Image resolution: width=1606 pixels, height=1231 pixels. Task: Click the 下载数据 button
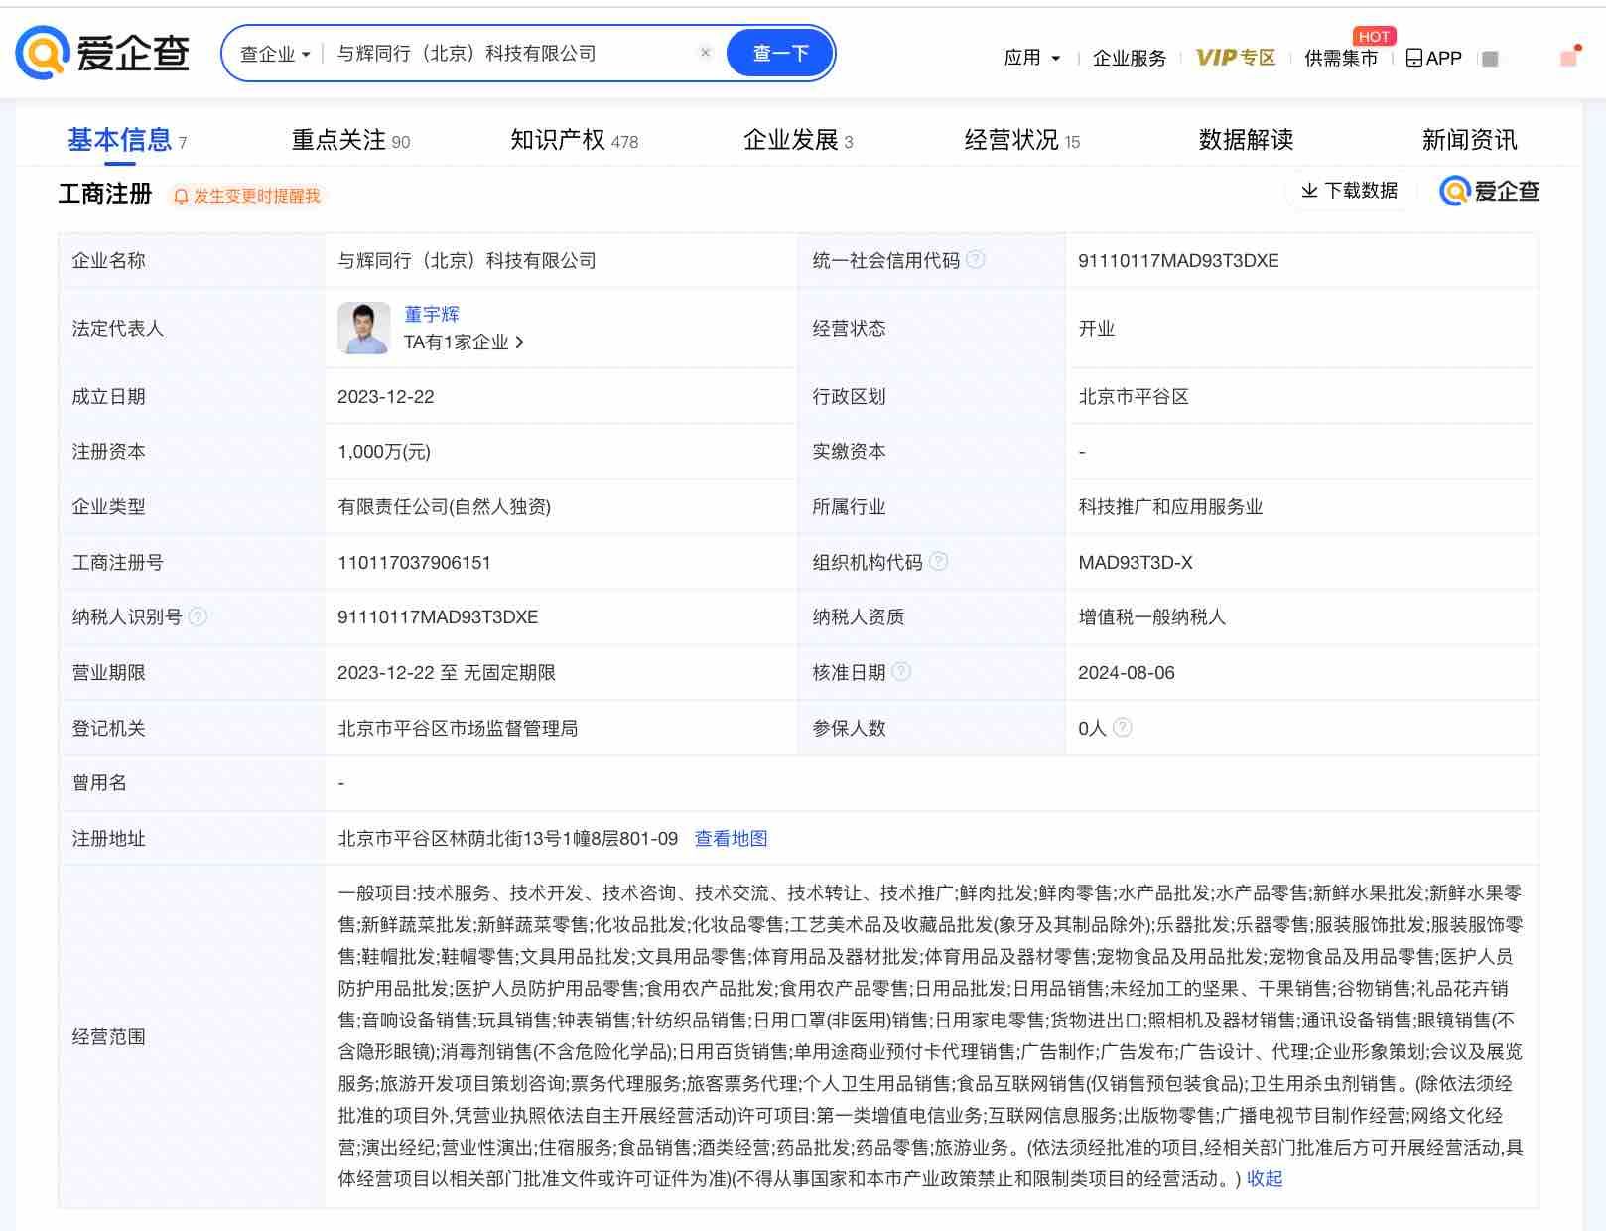[1350, 190]
